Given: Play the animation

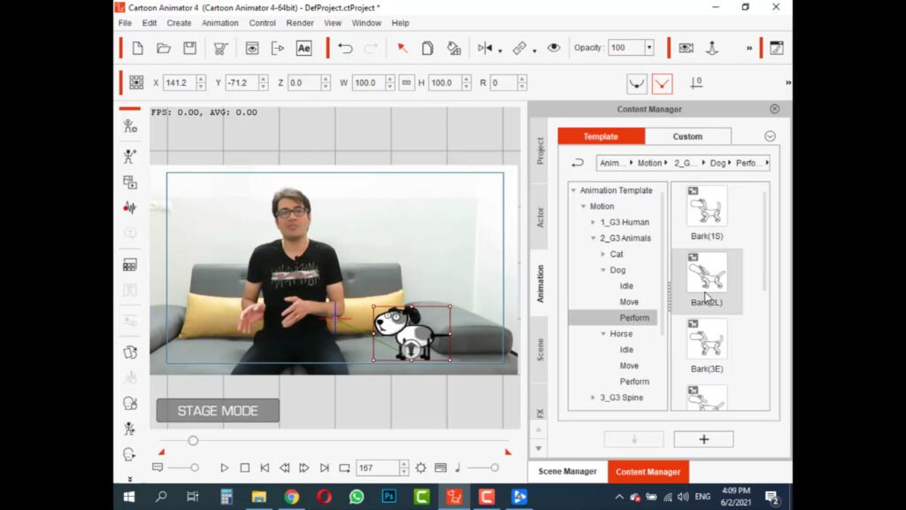Looking at the screenshot, I should pyautogui.click(x=224, y=467).
